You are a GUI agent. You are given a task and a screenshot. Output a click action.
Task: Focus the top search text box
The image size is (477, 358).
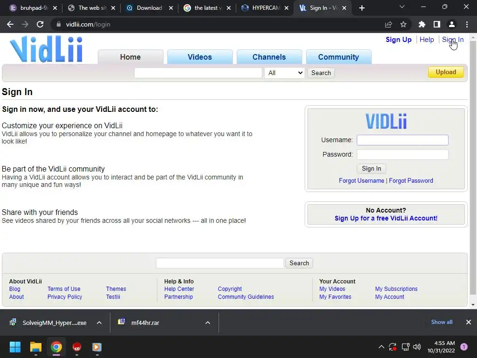click(x=198, y=73)
